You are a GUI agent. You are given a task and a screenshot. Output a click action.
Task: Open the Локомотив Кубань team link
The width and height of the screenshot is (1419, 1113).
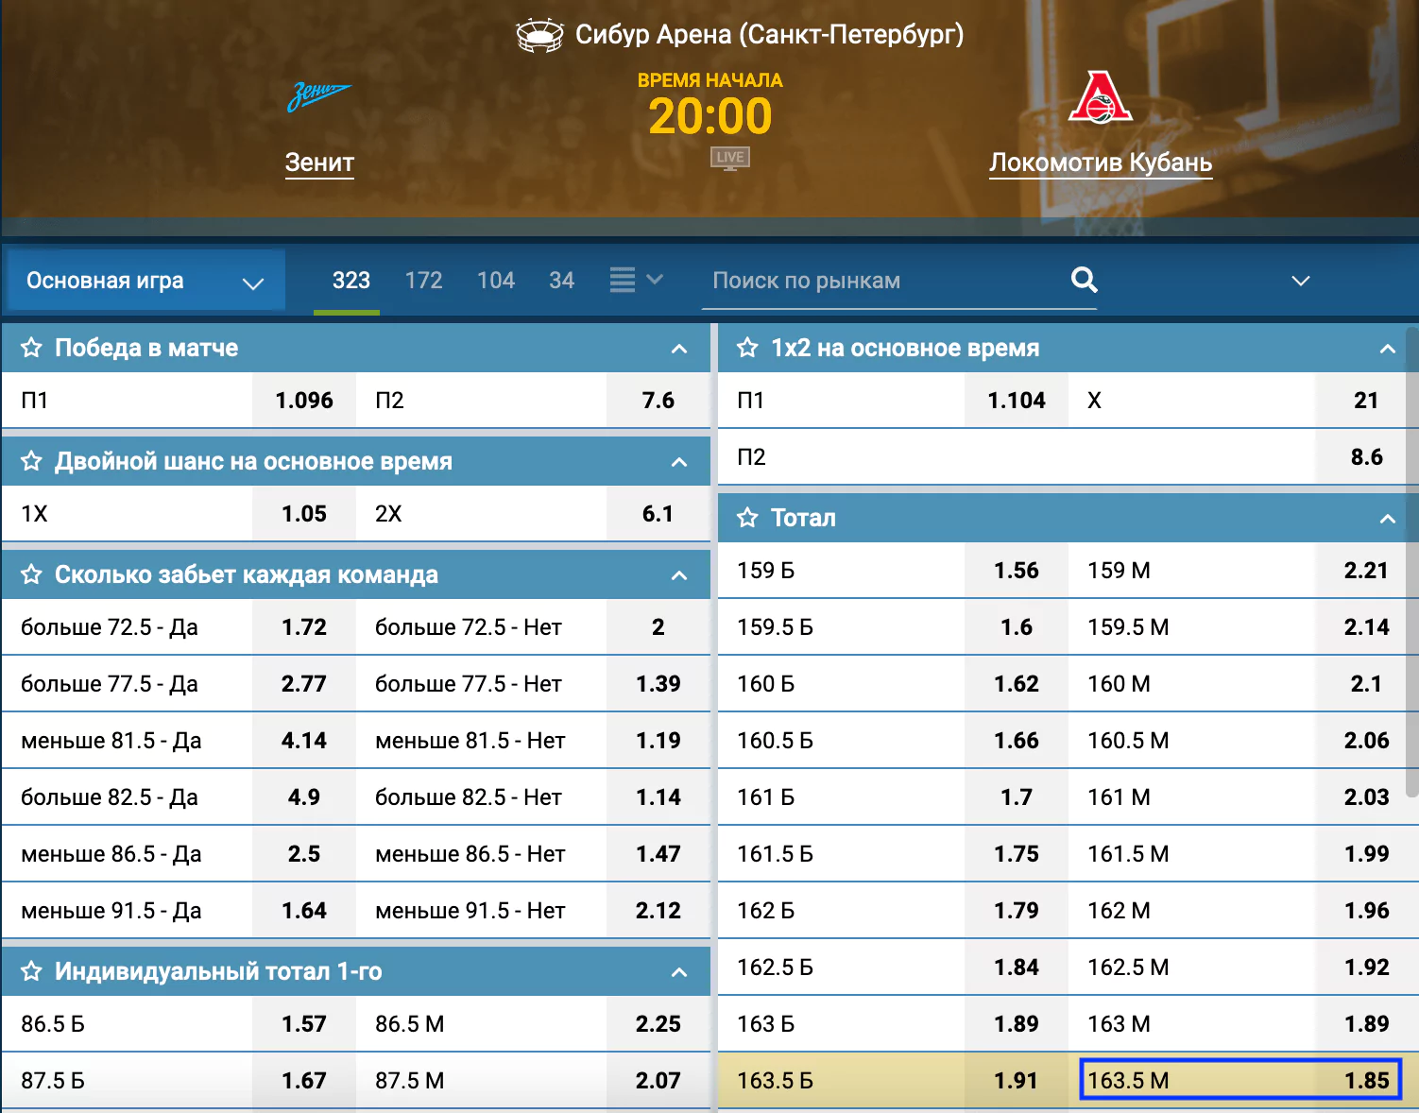coord(1101,163)
